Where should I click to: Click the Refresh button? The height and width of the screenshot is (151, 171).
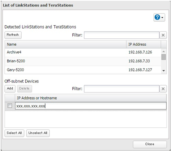pos(13,35)
